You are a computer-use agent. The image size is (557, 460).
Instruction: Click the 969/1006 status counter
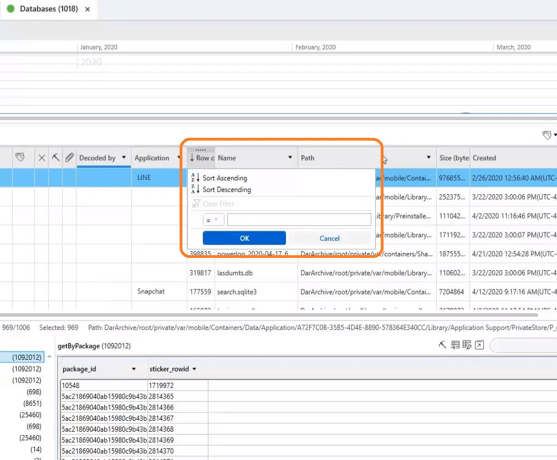16,327
